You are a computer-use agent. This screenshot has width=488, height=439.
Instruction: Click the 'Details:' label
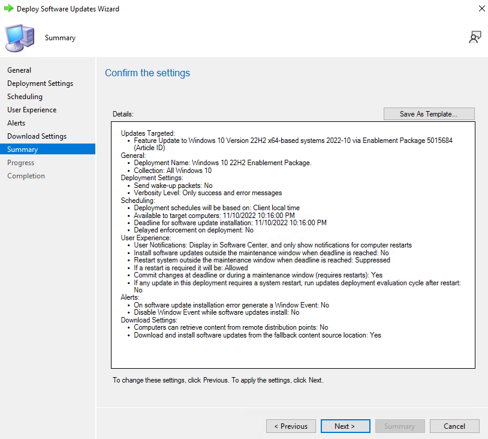[123, 114]
